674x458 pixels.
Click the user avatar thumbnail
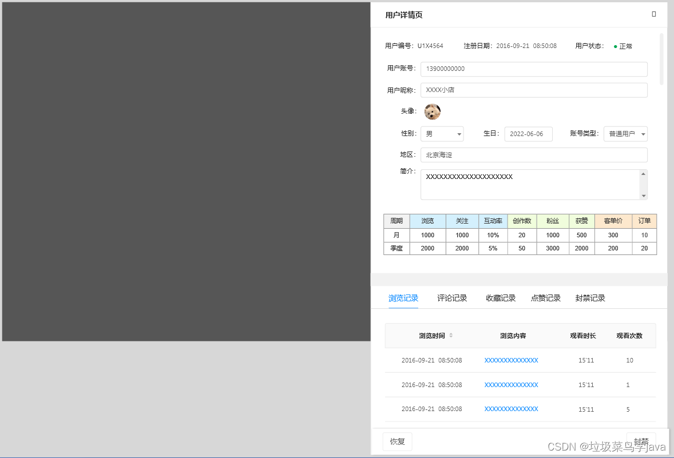tap(433, 111)
